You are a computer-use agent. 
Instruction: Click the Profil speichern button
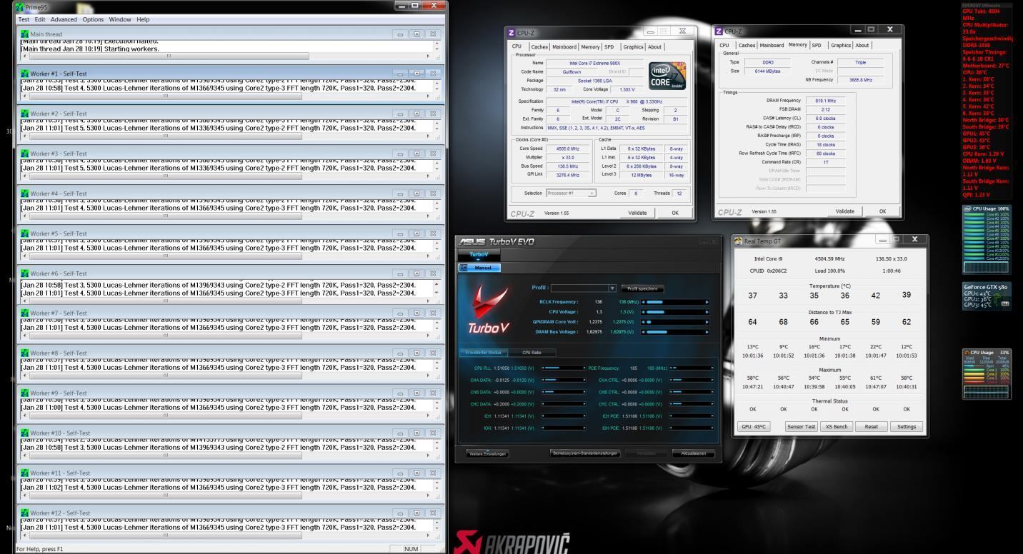[642, 288]
